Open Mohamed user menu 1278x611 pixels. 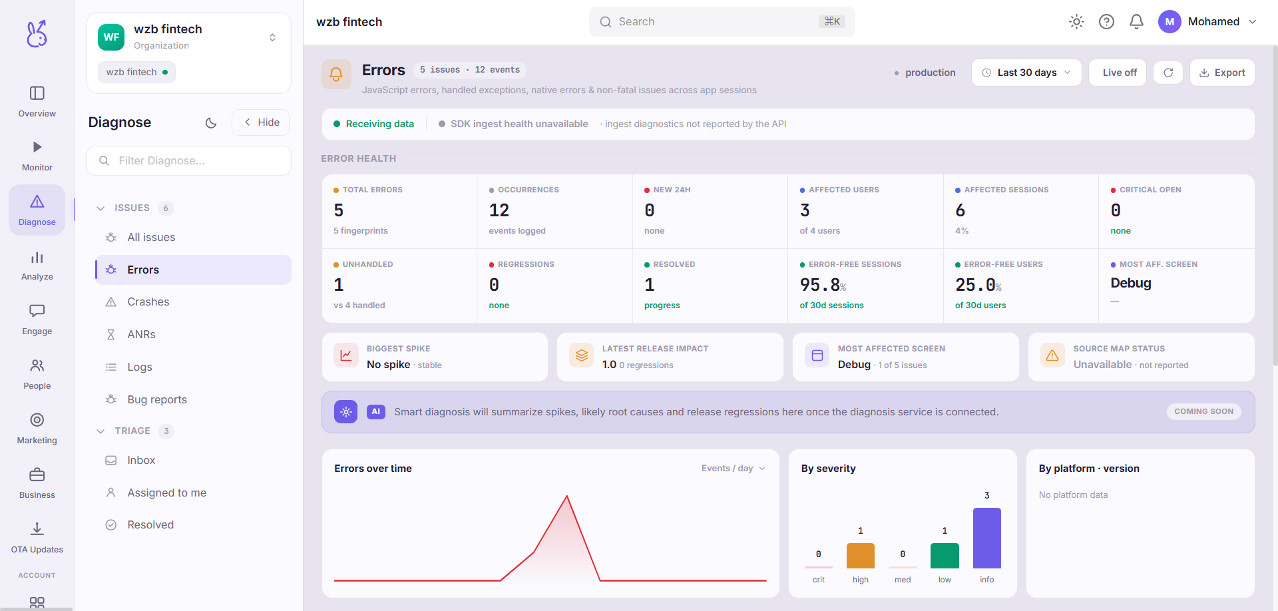[1207, 22]
